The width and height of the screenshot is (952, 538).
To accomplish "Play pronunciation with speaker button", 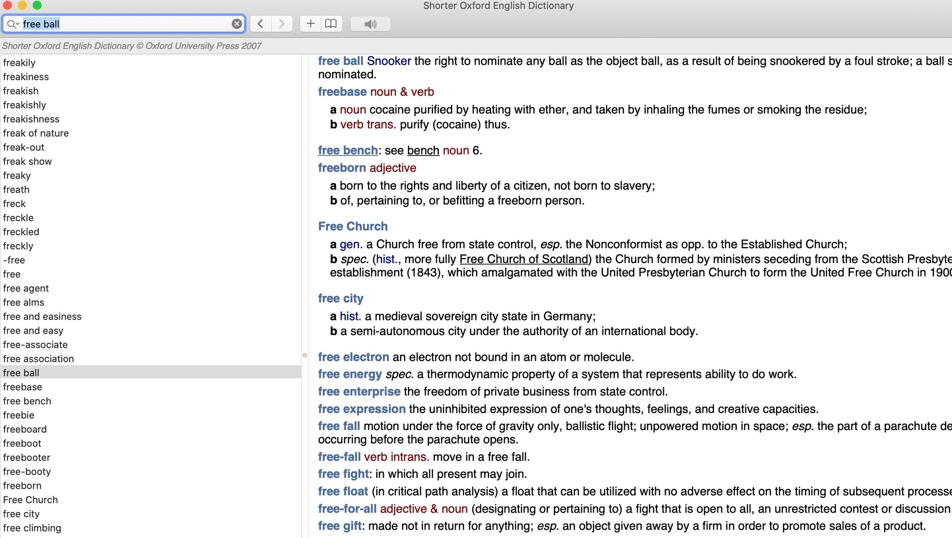I will pyautogui.click(x=370, y=24).
